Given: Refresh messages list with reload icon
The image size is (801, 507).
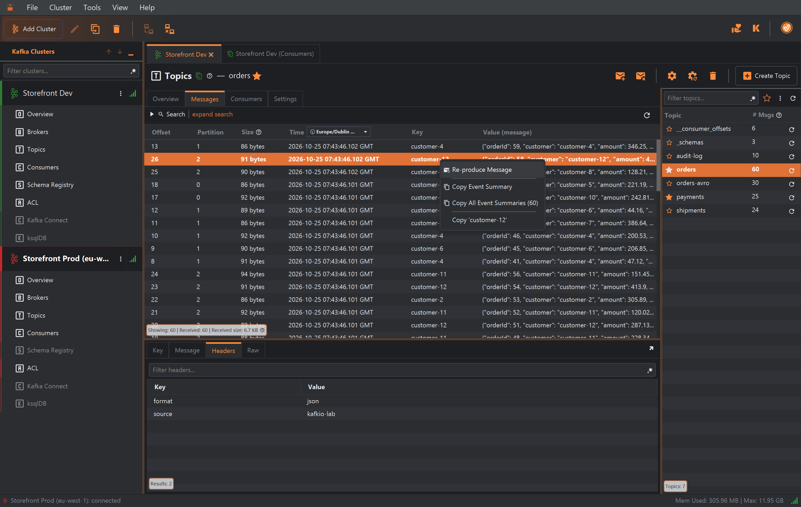Looking at the screenshot, I should coord(647,115).
